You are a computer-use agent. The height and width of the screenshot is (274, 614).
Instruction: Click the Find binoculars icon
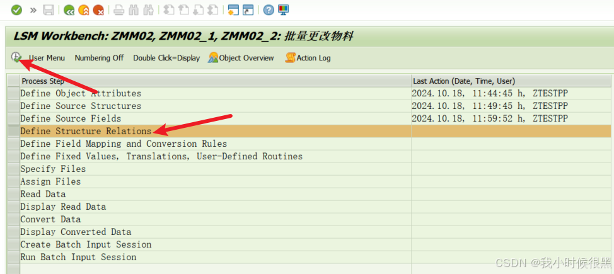point(134,10)
